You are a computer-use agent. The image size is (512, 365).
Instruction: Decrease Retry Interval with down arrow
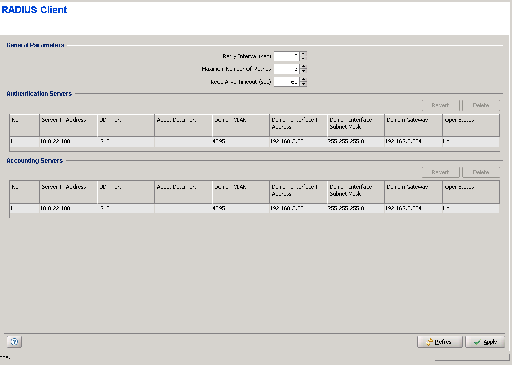click(x=303, y=59)
